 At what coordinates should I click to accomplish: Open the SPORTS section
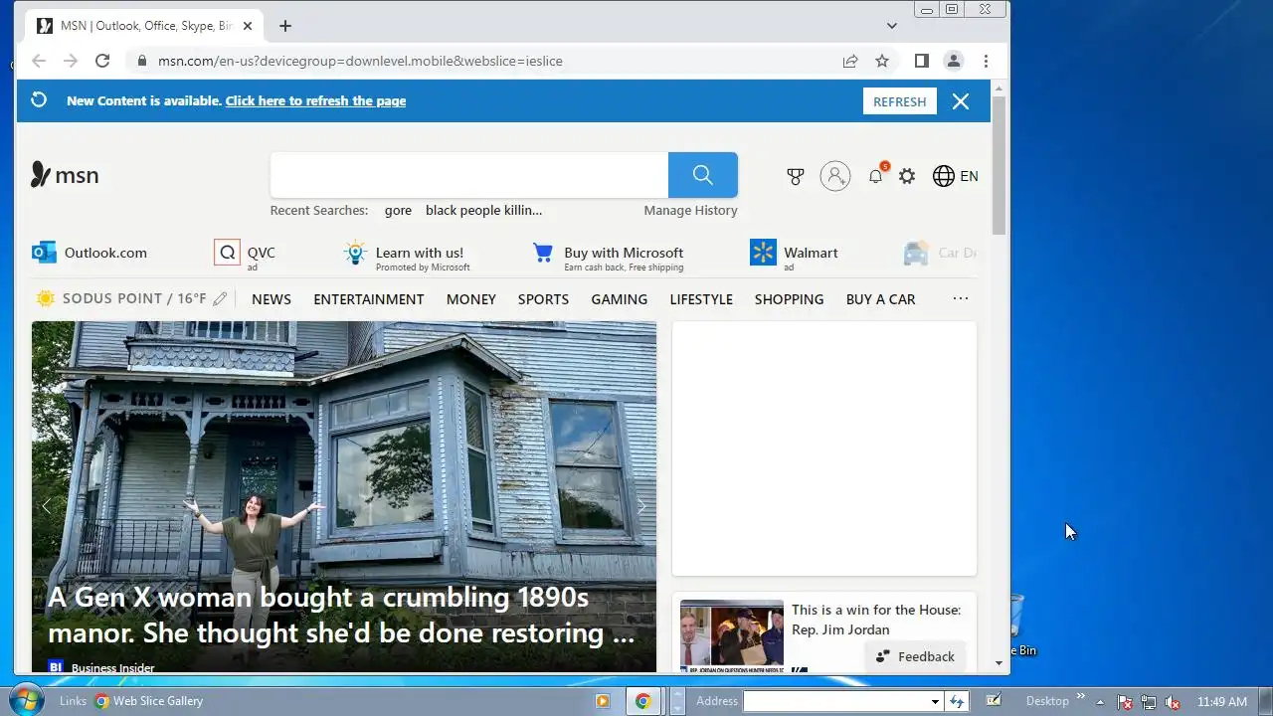click(x=543, y=299)
